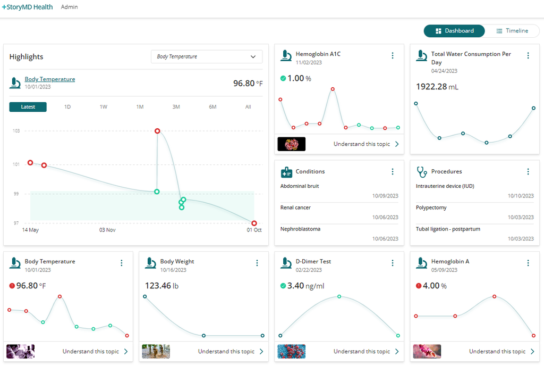Click the Conditions card three-dot menu
This screenshot has width=544, height=365.
(x=393, y=172)
